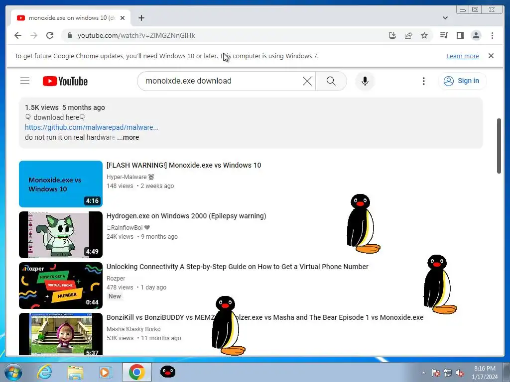Screen dimensions: 510x382
Task: Click the Rozper channel name
Action: [x=116, y=278]
